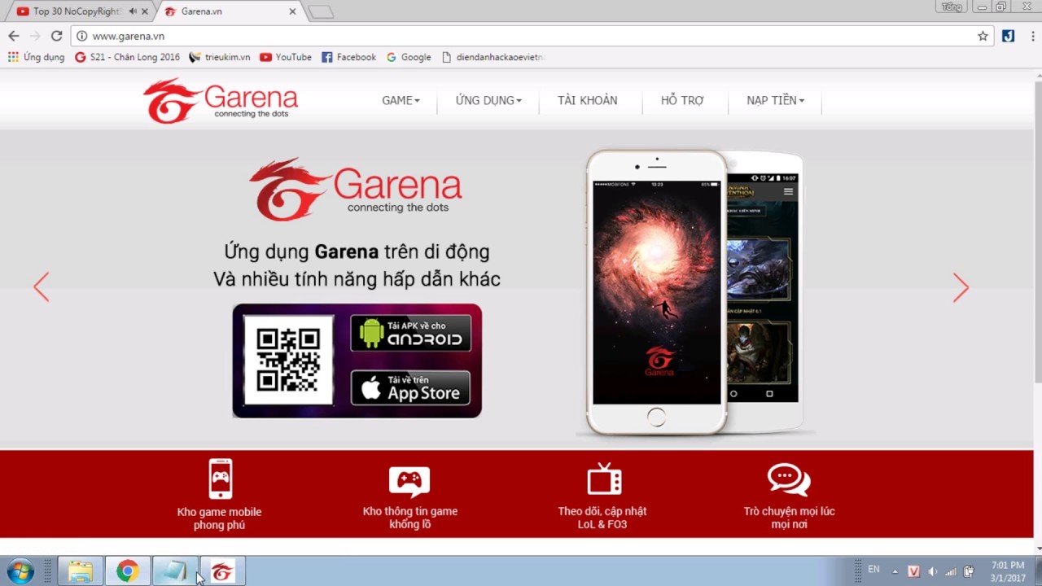Click the EN language indicator

tap(873, 570)
